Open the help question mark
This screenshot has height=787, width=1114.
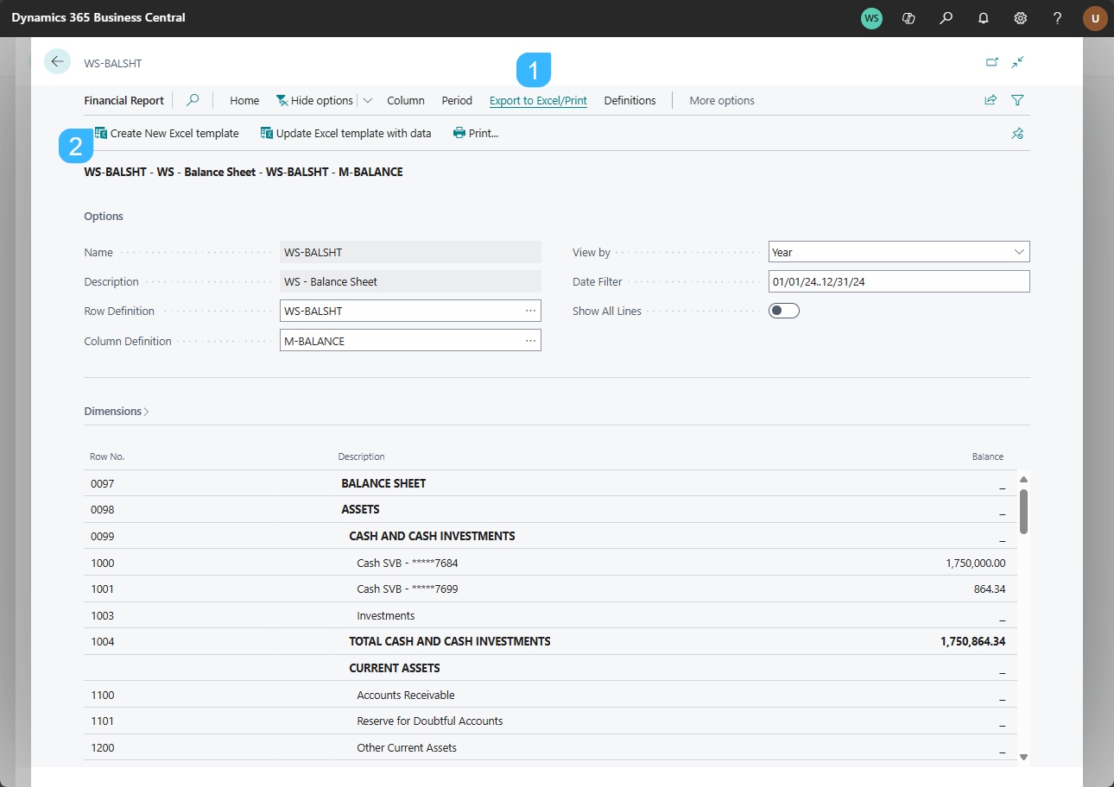click(1058, 18)
